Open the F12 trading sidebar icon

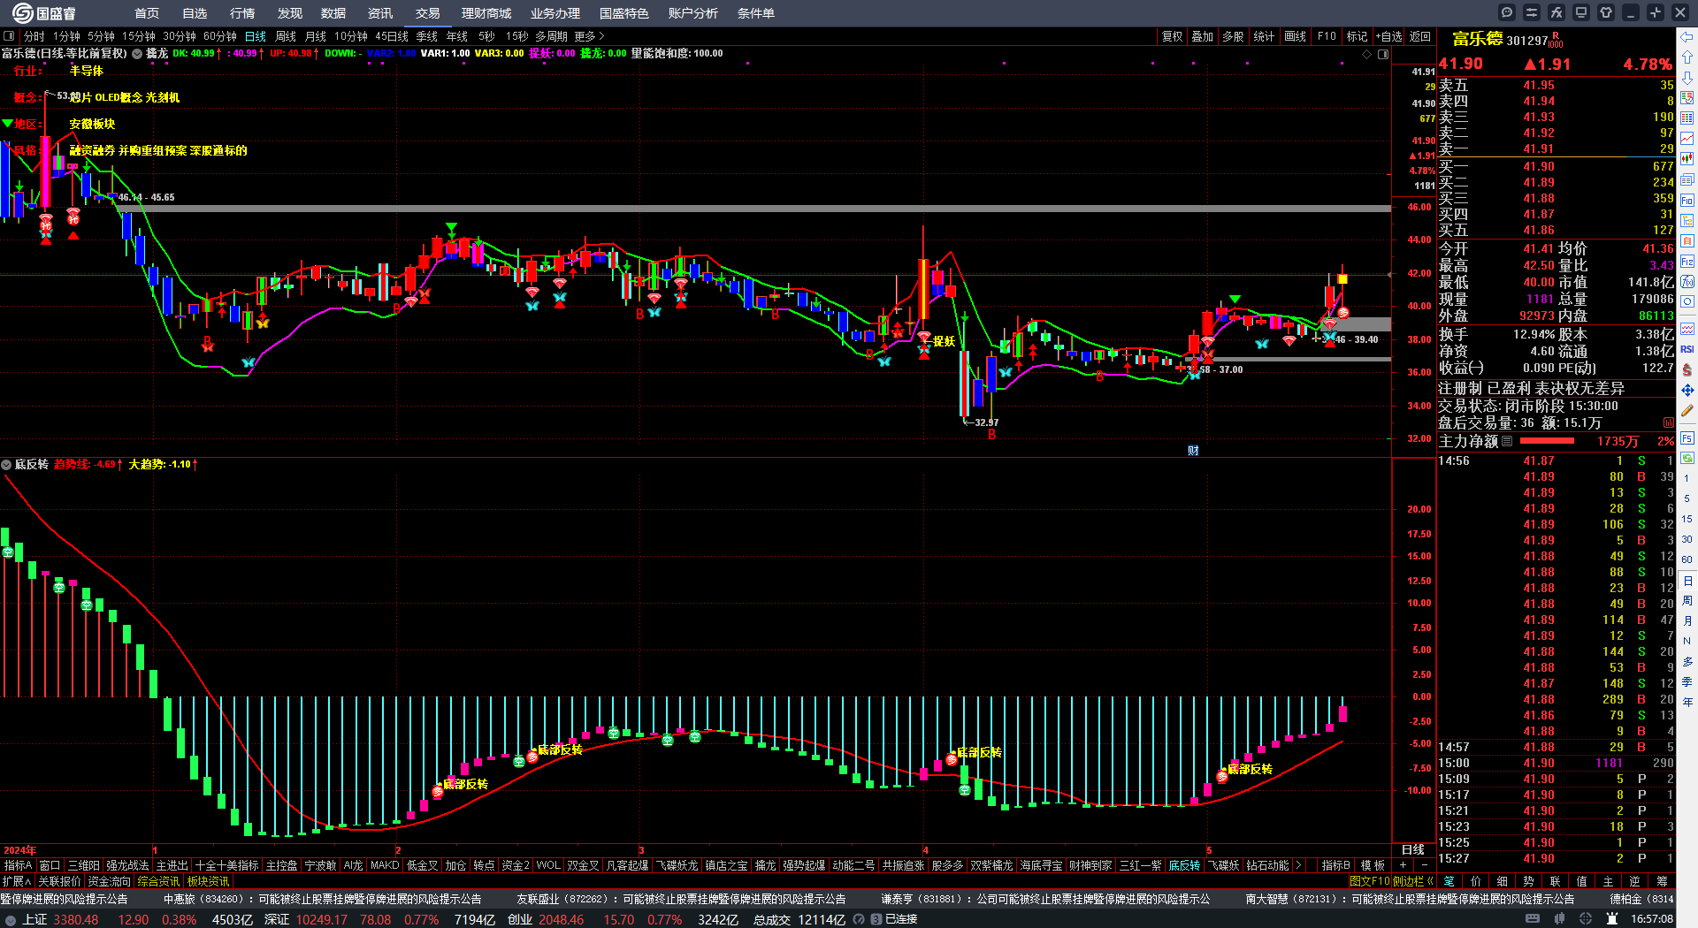pos(1687,262)
